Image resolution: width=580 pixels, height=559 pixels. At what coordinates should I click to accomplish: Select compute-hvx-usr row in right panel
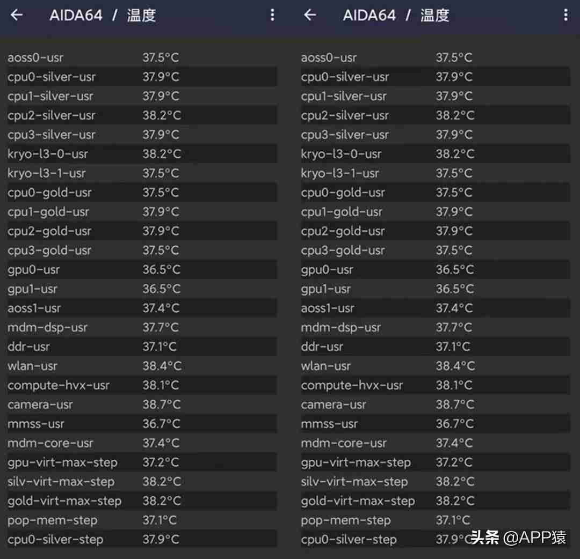pyautogui.click(x=435, y=385)
